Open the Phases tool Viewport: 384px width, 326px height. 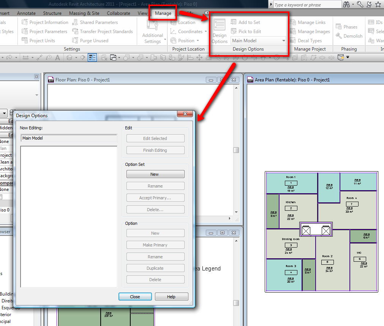click(x=346, y=27)
